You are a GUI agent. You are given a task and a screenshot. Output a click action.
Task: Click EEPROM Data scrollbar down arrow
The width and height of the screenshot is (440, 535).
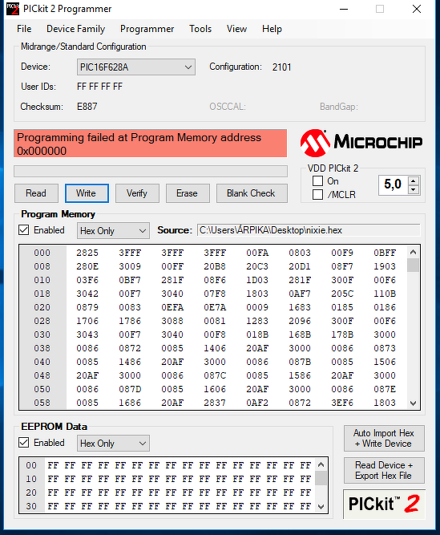(321, 507)
